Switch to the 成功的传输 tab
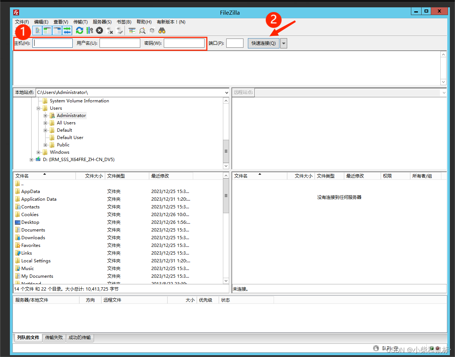 80,338
